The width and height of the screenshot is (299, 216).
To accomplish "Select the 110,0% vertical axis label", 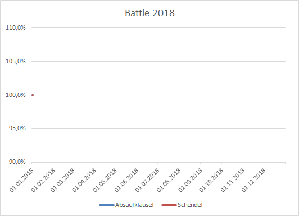I will [x=16, y=28].
